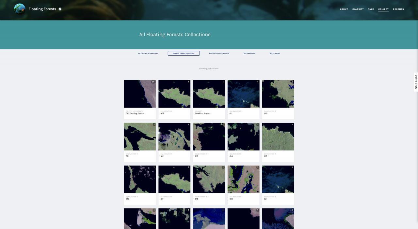The width and height of the screenshot is (418, 229).
Task: Open thumbnail of 001 Floating Forests collection
Action: pos(140,94)
